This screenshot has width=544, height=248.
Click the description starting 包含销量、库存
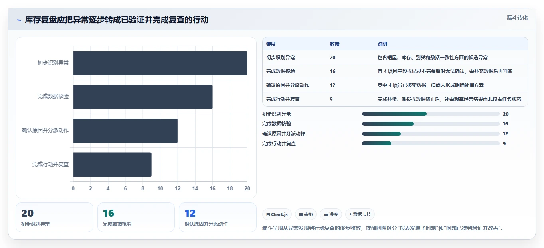[x=433, y=58]
